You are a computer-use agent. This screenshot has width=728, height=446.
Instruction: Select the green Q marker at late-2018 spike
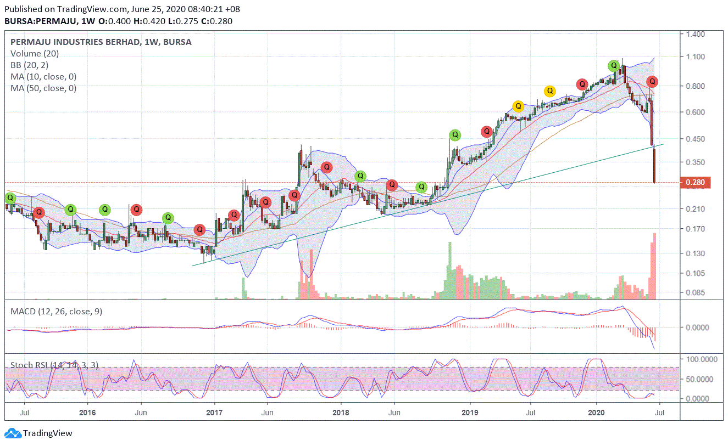point(454,134)
